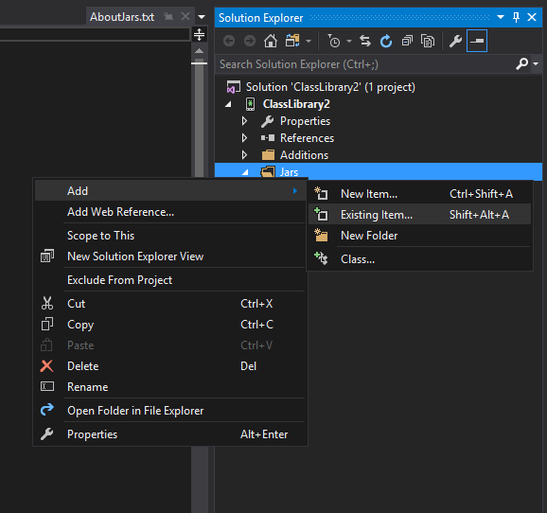Expand the References tree node

point(244,138)
